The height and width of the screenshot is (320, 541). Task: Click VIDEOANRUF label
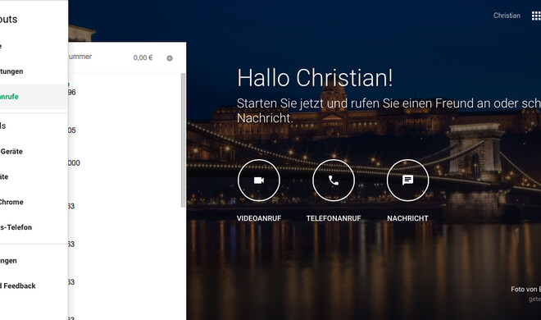coord(259,218)
